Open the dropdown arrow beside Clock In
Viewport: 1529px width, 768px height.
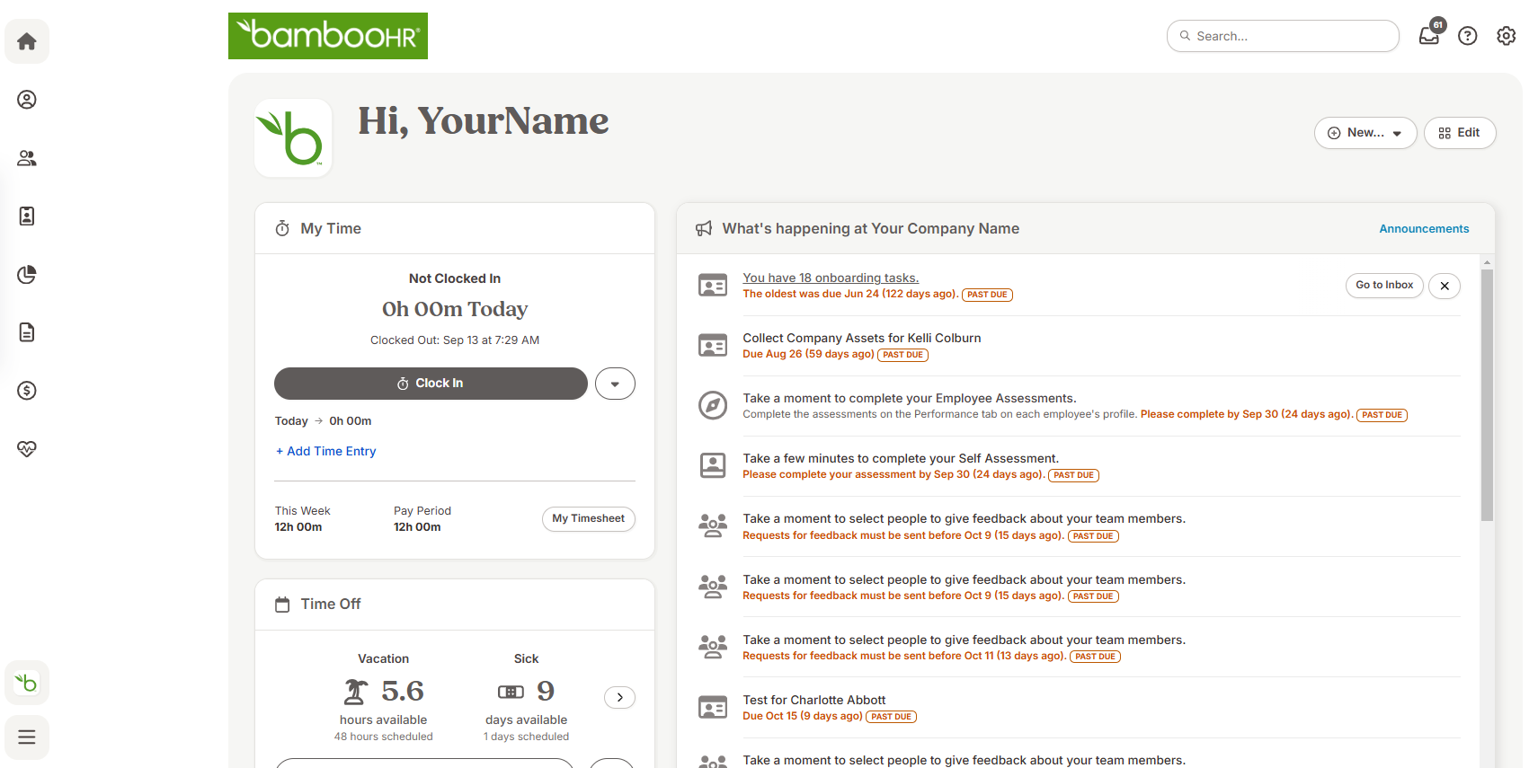pos(615,384)
